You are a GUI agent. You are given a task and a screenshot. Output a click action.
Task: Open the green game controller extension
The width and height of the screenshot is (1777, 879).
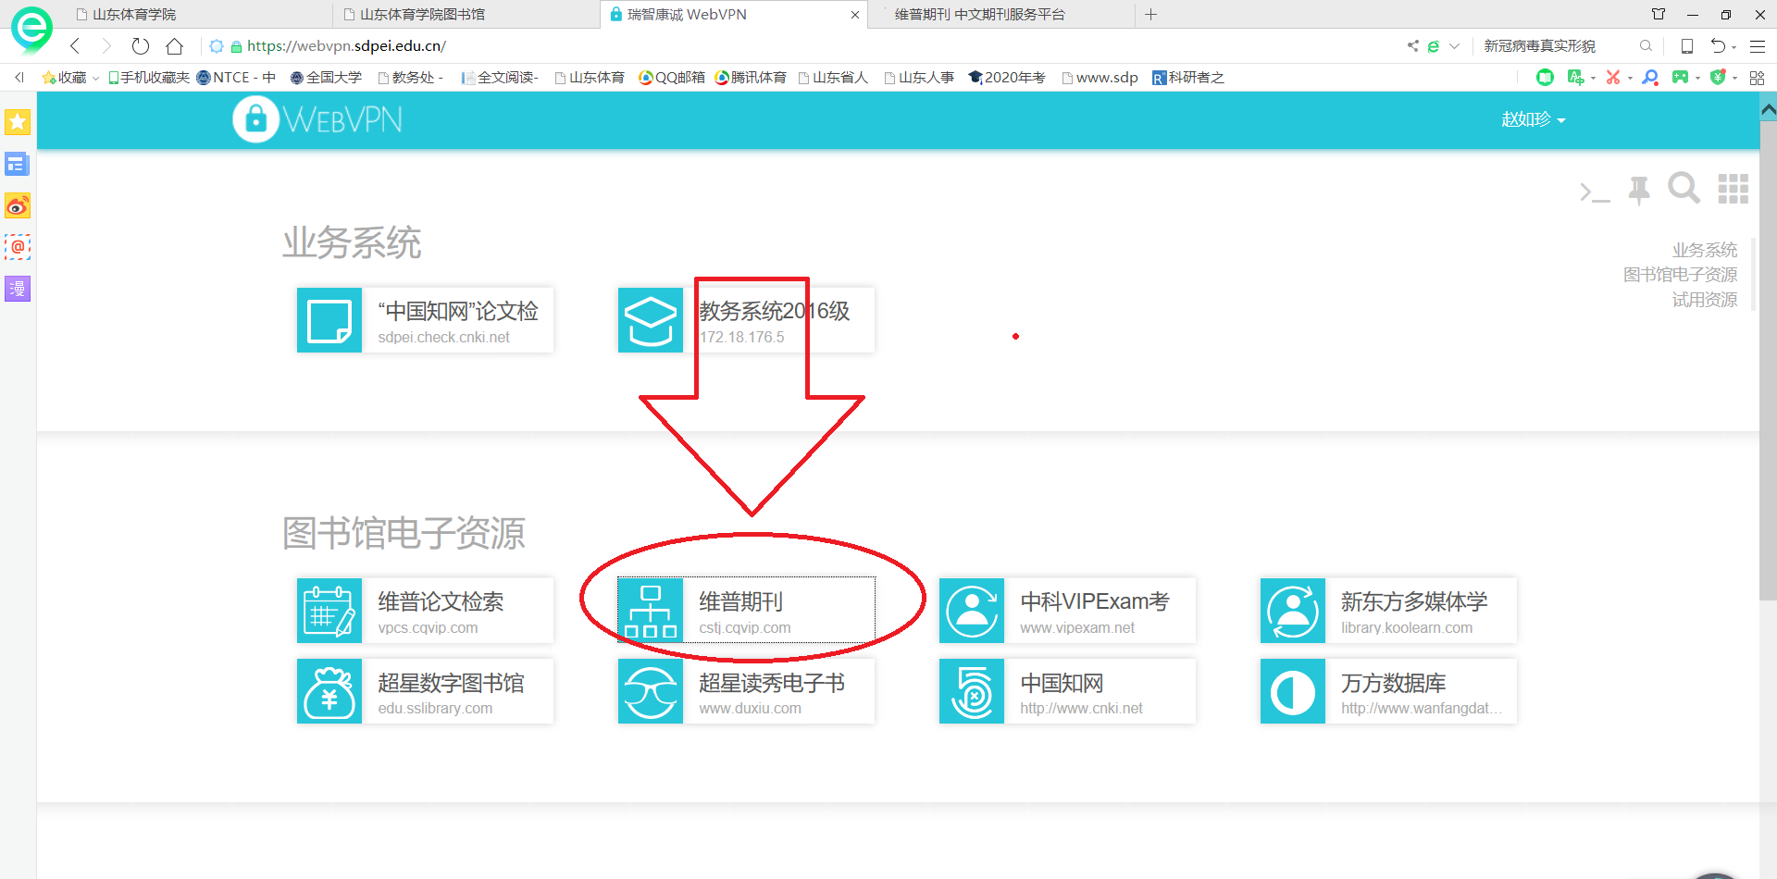(1680, 78)
